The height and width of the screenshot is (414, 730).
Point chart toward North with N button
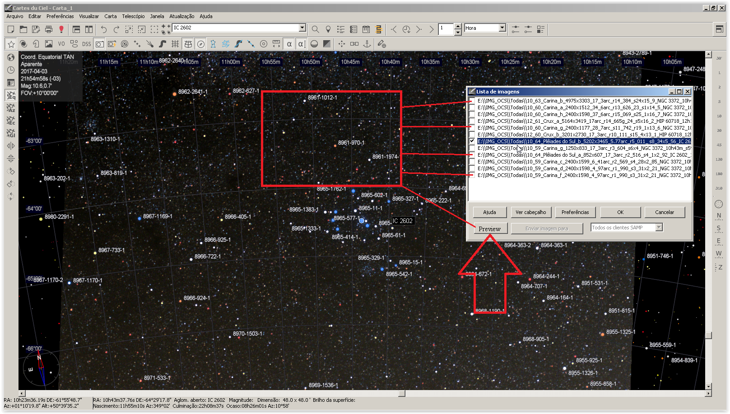coord(719,215)
